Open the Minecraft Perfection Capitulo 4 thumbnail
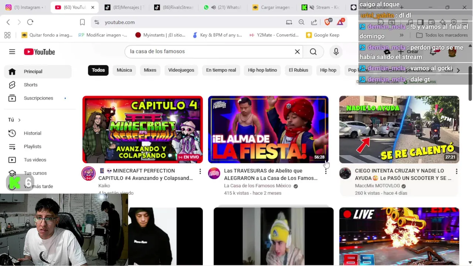Viewport: 473px width, 266px height. pos(143,130)
